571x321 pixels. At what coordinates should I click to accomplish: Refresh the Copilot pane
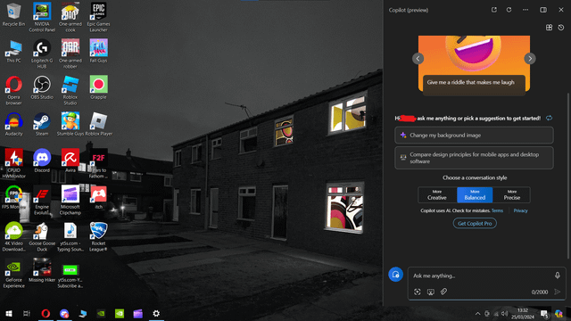point(509,10)
